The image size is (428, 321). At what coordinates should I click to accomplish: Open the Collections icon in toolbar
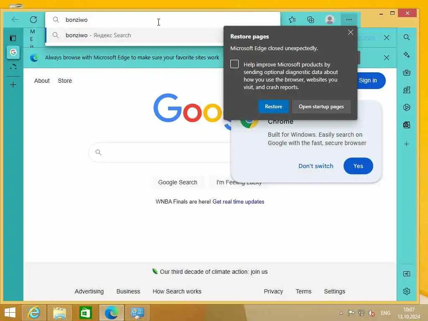[x=311, y=19]
